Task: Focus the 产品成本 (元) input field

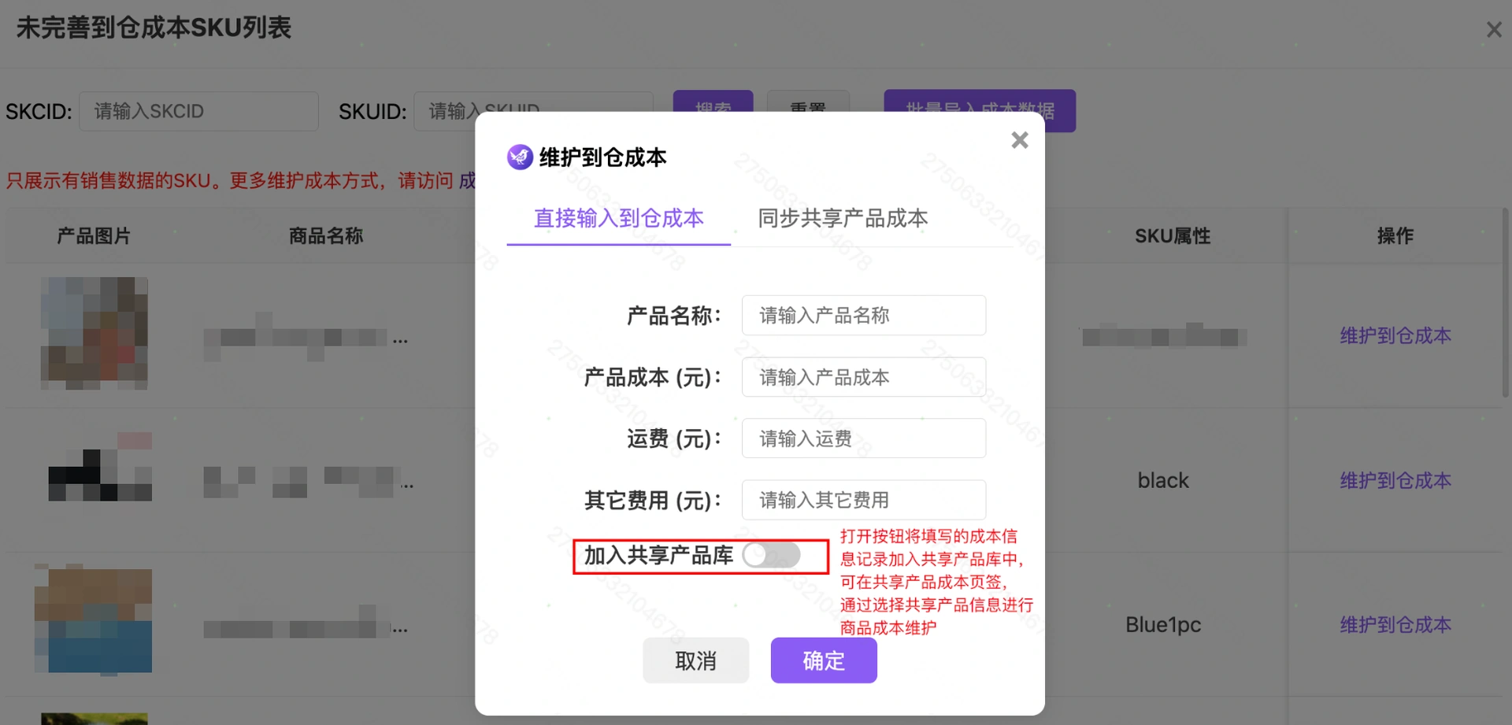Action: point(863,377)
